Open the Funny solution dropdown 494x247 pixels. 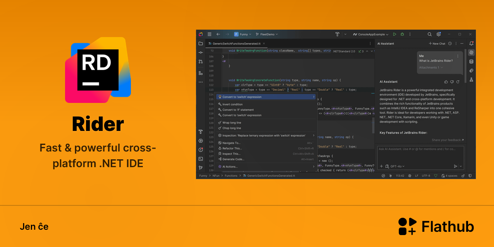click(242, 34)
